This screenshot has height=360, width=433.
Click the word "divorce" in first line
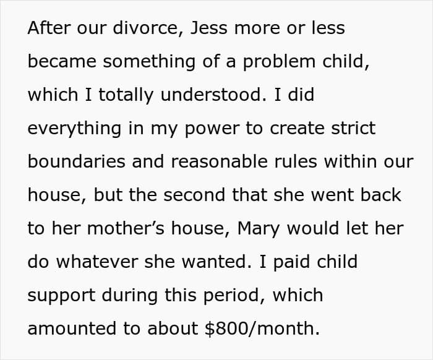[146, 28]
